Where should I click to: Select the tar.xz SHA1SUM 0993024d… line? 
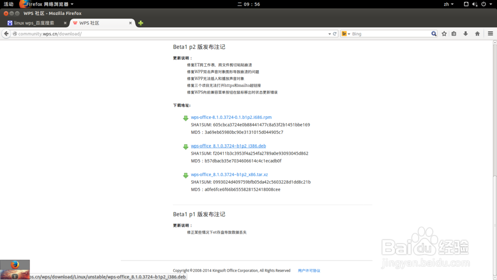(250, 182)
